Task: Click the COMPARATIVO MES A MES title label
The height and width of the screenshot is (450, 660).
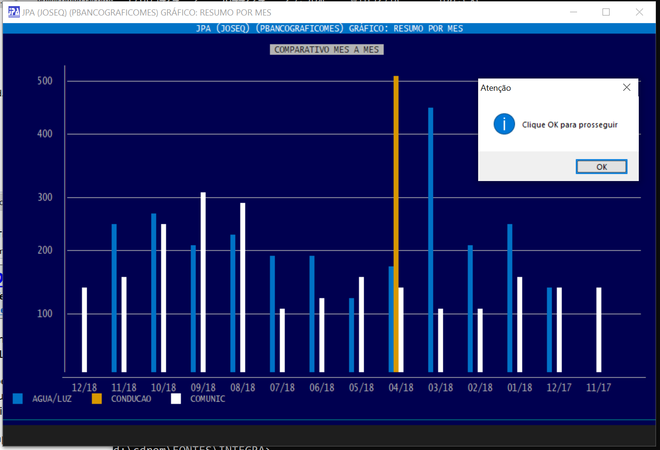Action: pyautogui.click(x=326, y=50)
